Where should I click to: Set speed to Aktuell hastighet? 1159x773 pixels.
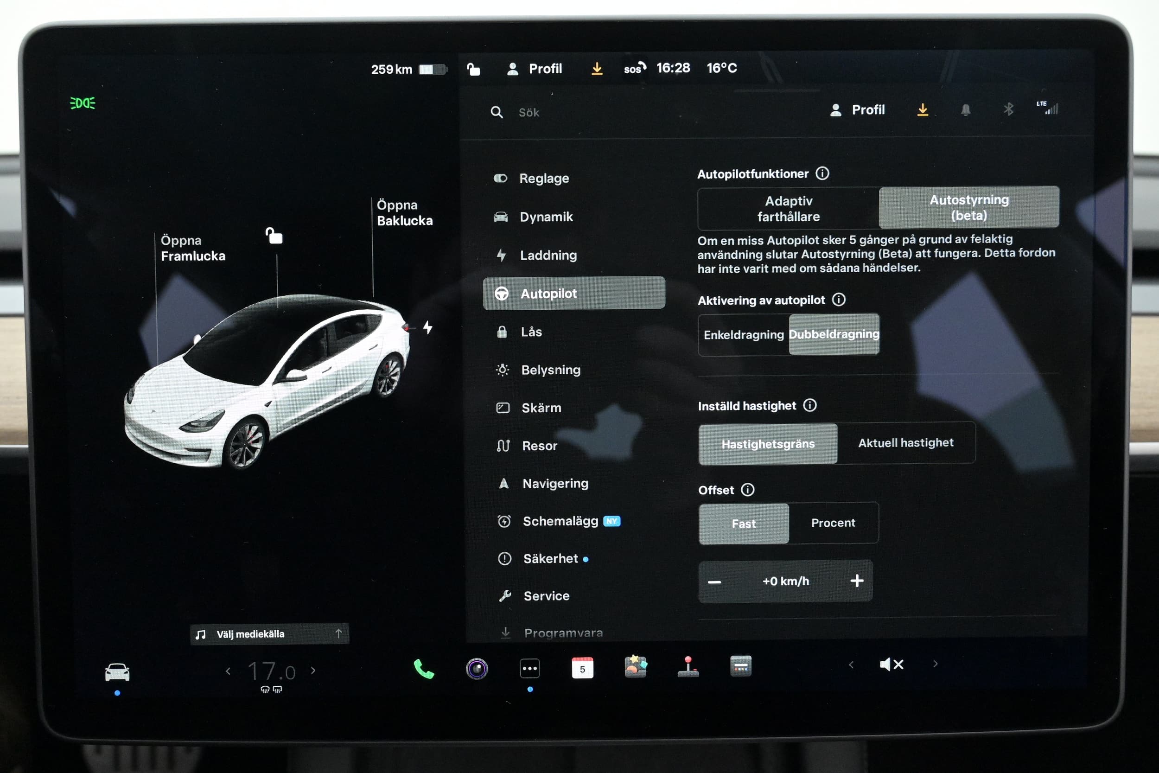coord(906,443)
